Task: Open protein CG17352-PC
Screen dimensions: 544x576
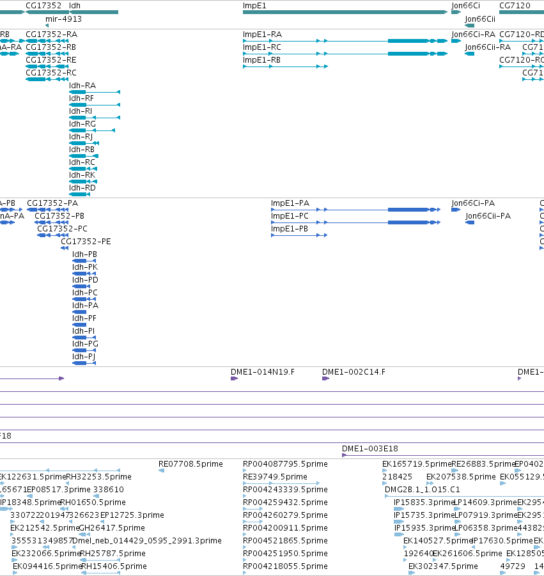Action: pyautogui.click(x=62, y=230)
